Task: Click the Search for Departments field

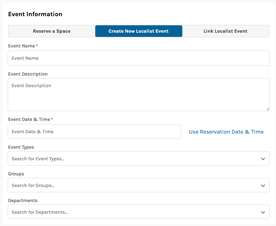Action: [x=133, y=212]
